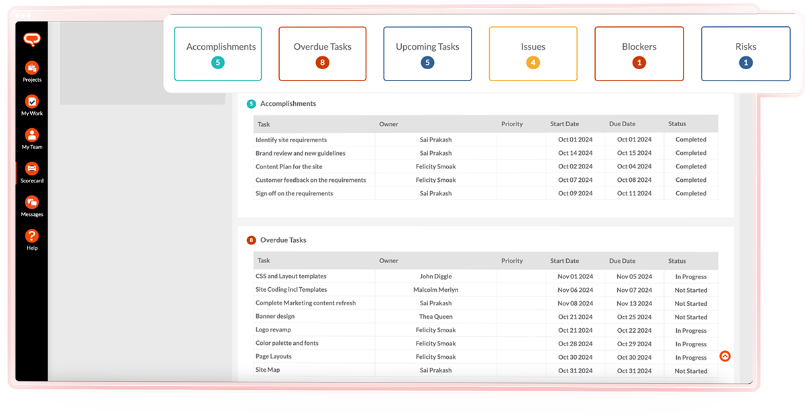Open task 'Identify site requirements'

click(x=291, y=140)
